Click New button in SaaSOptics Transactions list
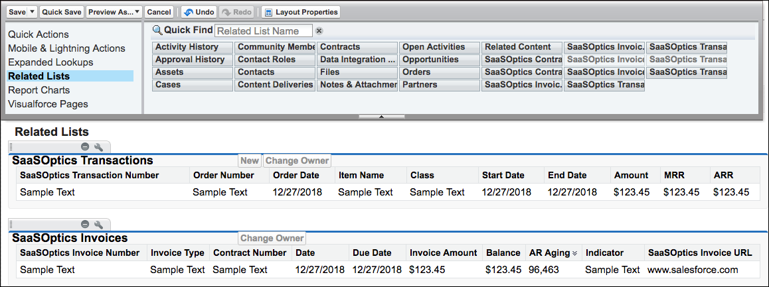 [x=250, y=160]
